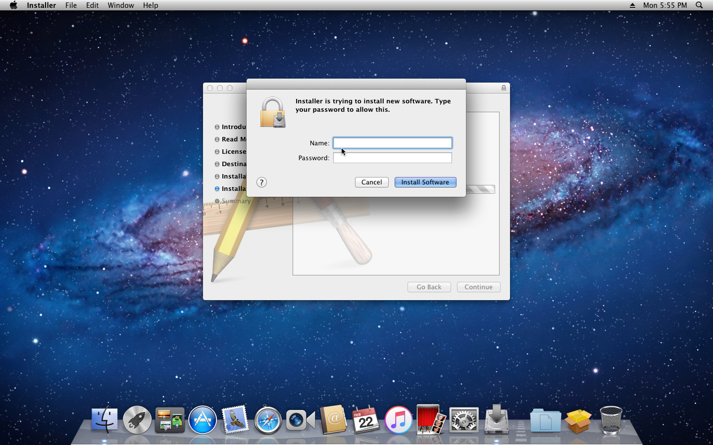Screen dimensions: 713x445
Task: Click the installation progress bar
Action: 480,189
